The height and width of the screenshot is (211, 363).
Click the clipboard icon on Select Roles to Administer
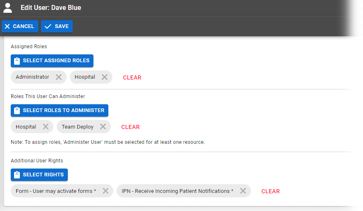[x=17, y=110]
